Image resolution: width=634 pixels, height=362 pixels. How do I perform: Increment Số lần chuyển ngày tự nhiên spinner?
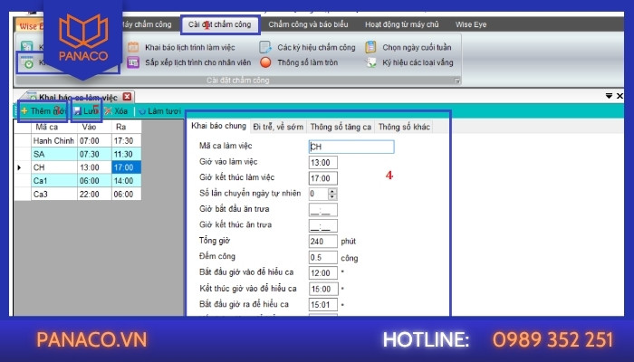point(332,191)
